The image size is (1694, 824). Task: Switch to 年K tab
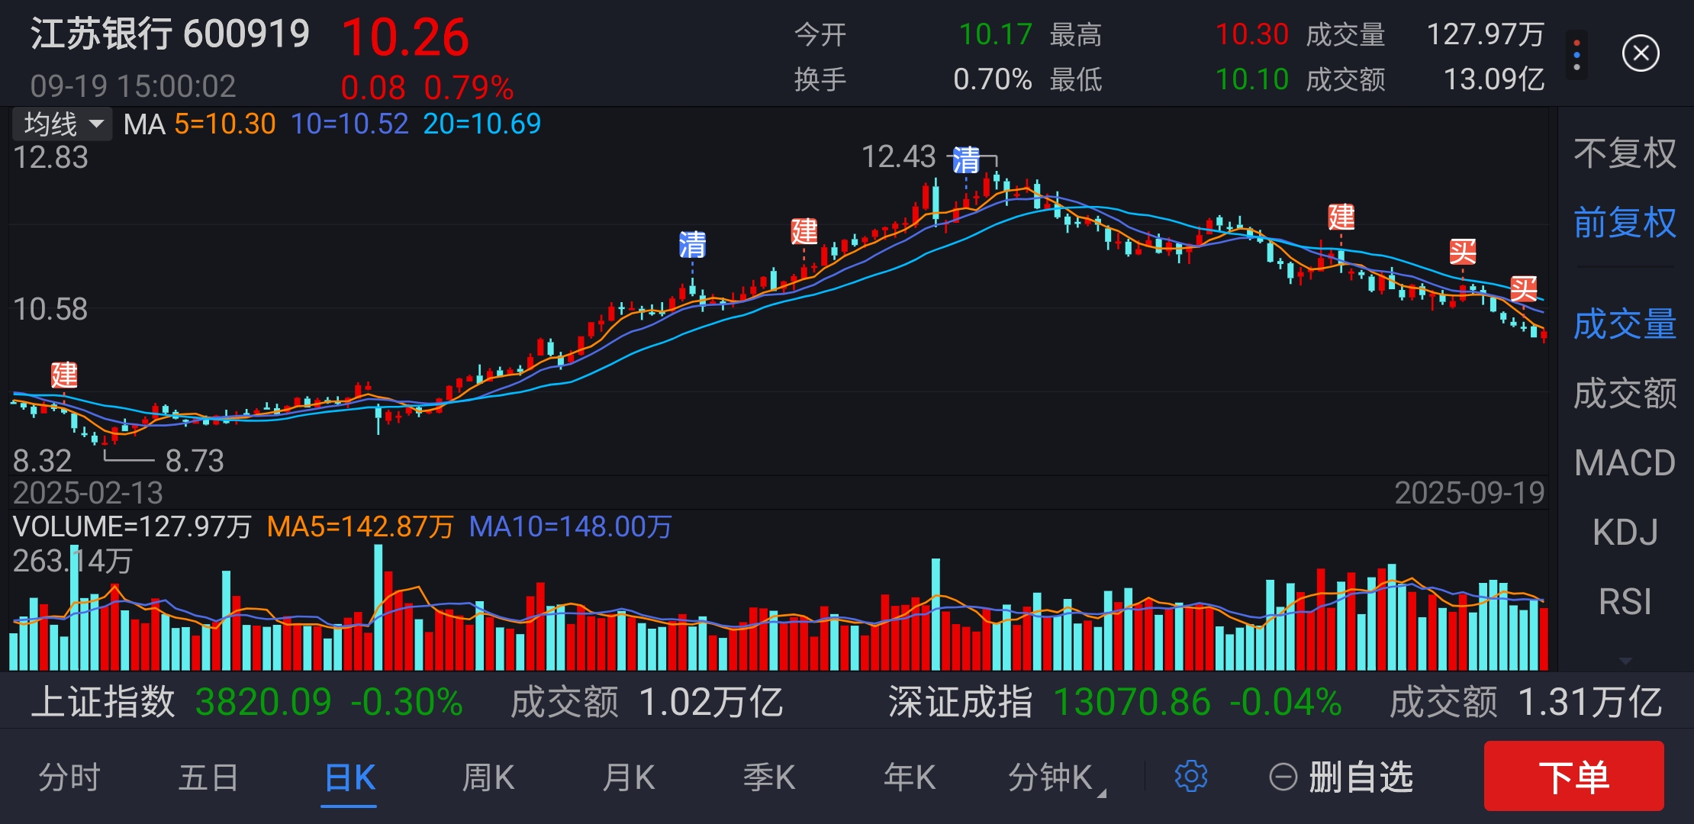910,777
